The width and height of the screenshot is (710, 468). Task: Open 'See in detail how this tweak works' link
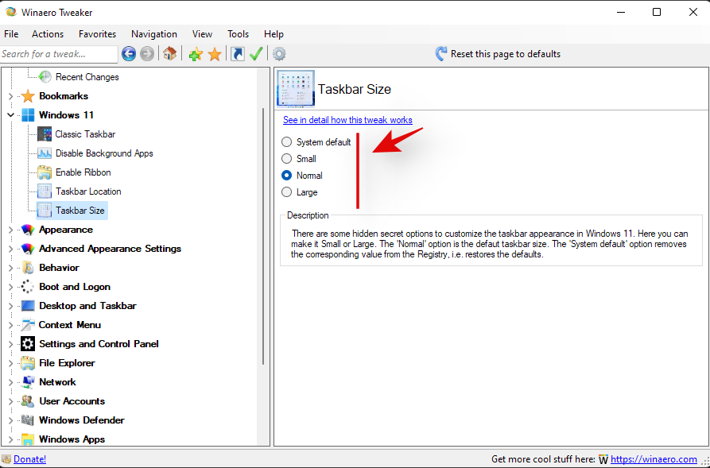[x=347, y=121]
